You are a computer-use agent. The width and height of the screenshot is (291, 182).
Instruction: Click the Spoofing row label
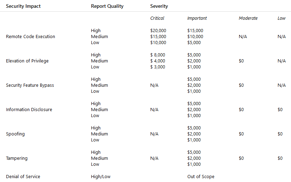click(x=15, y=134)
